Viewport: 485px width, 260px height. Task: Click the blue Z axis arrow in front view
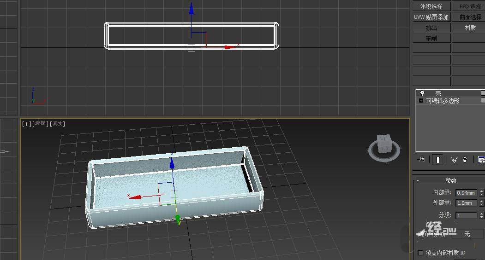[x=192, y=8]
